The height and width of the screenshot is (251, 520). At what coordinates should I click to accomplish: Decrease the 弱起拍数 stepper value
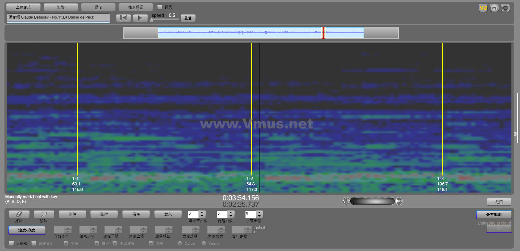click(x=231, y=216)
